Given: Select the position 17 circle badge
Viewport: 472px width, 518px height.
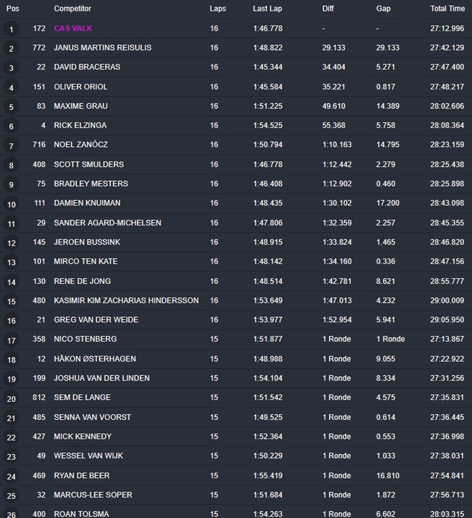Looking at the screenshot, I should pos(11,341).
